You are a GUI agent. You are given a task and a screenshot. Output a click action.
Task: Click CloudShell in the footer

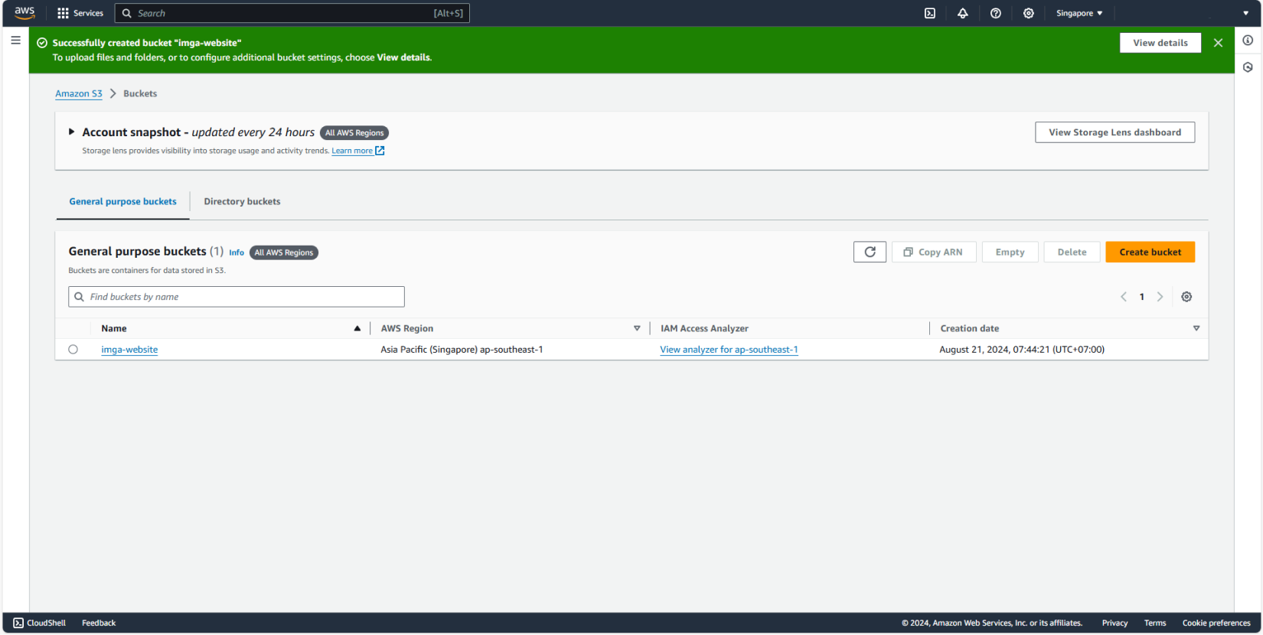pos(40,623)
